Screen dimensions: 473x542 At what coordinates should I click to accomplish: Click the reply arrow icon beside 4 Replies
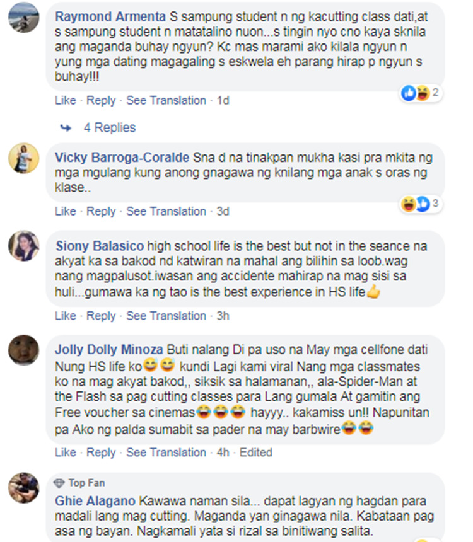tap(66, 128)
